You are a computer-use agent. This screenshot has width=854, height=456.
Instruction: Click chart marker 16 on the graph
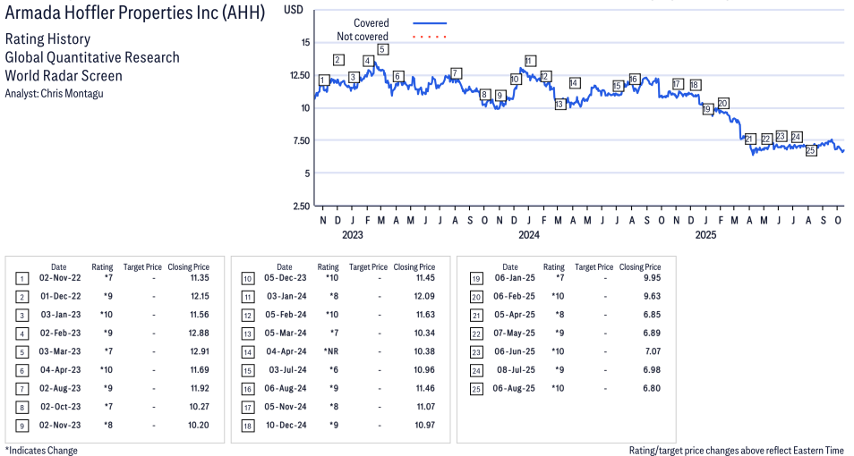[x=634, y=80]
